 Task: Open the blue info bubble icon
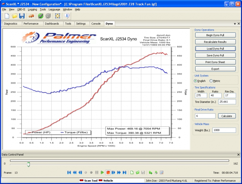point(67,16)
